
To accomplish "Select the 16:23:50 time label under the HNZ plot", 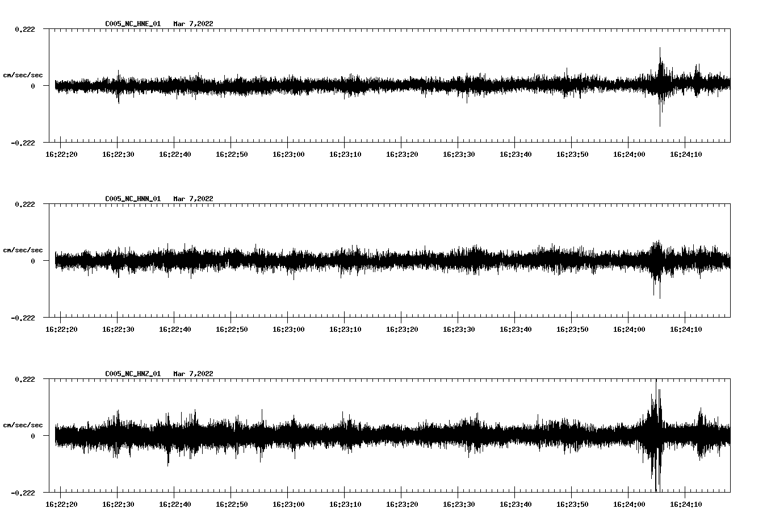I will coord(572,504).
